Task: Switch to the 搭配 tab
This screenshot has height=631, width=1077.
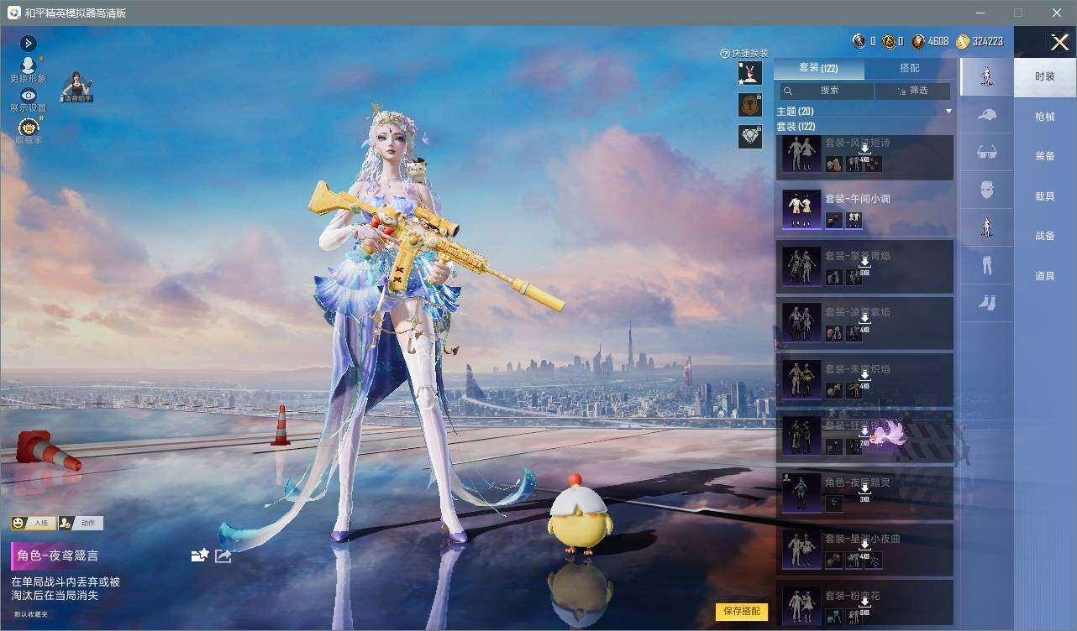Action: coord(910,68)
